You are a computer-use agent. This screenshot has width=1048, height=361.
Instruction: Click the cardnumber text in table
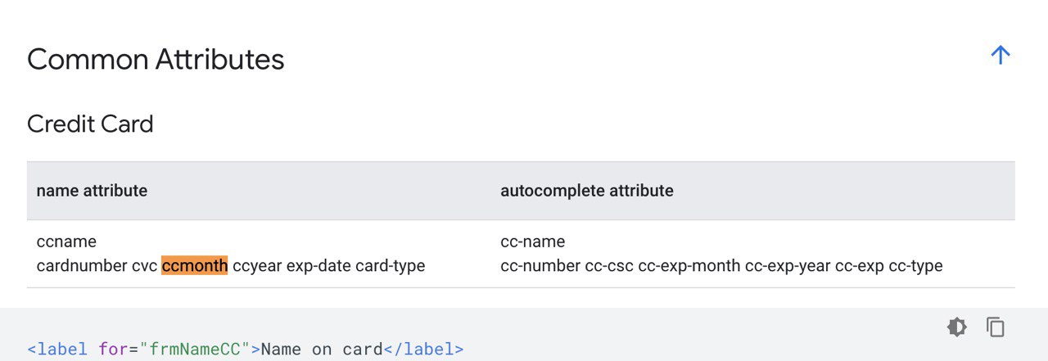pos(82,265)
